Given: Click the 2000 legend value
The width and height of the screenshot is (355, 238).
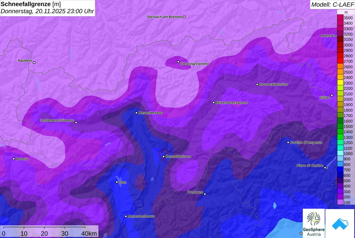Looking at the screenshot, I should pos(348,99).
